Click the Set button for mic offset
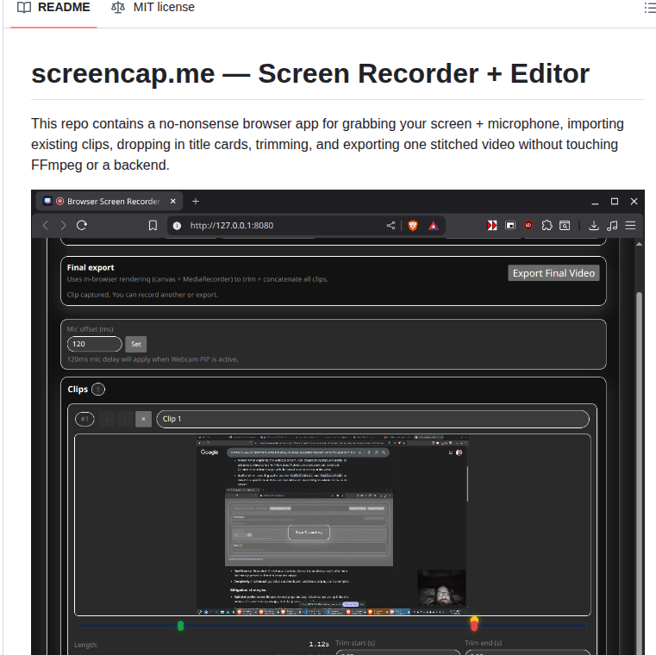This screenshot has height=655, width=656. pos(136,344)
